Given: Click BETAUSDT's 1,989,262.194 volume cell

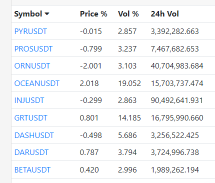Looking at the screenshot, I should 175,170.
